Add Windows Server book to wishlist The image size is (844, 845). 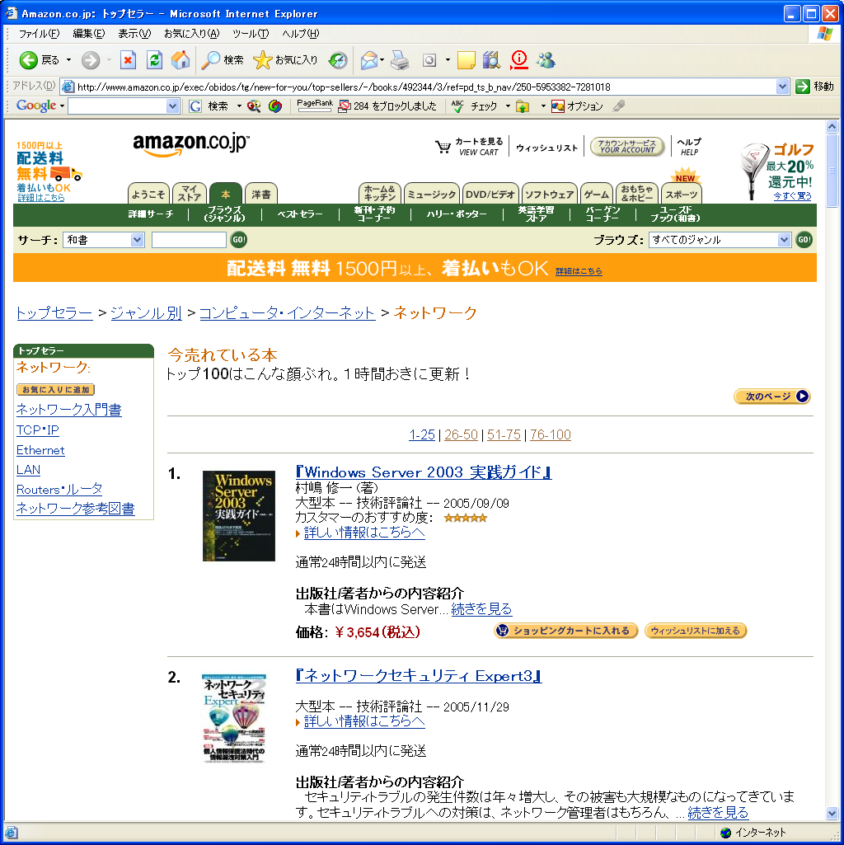[x=696, y=631]
